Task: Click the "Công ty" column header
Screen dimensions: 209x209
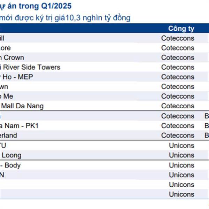Action: tap(181, 29)
